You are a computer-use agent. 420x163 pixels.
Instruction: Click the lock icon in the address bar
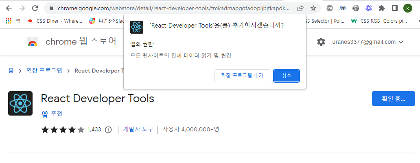pyautogui.click(x=51, y=8)
